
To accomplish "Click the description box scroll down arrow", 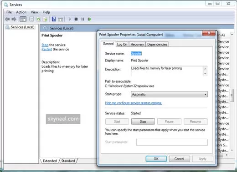I will pos(205,74).
